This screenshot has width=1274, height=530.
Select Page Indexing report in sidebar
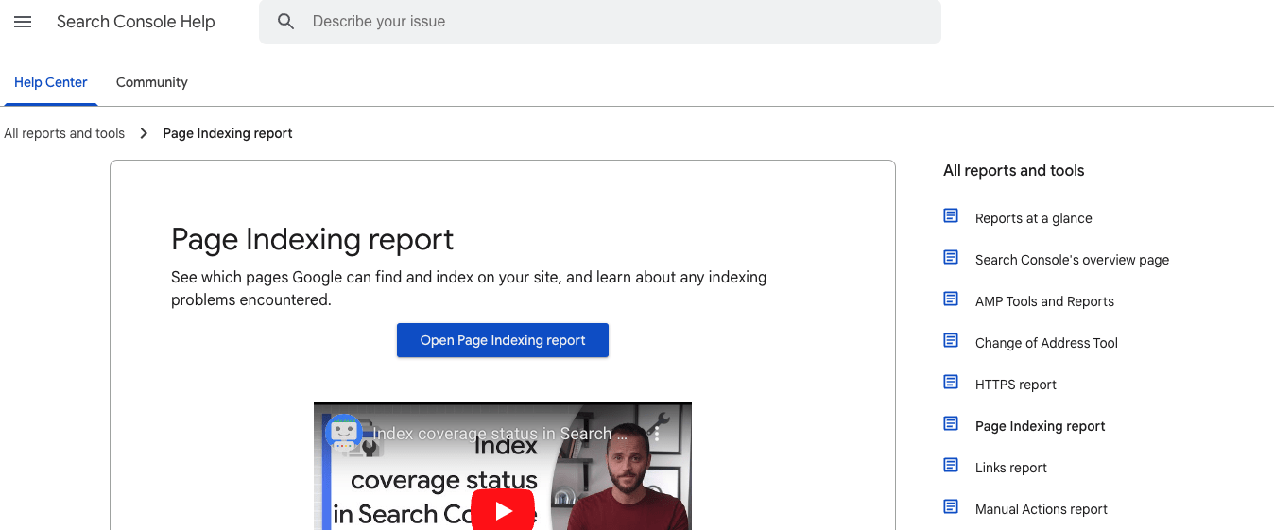(1041, 426)
